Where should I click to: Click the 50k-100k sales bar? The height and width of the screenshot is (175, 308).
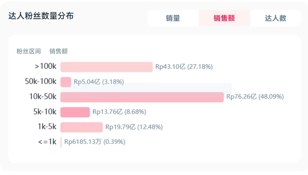[66, 82]
